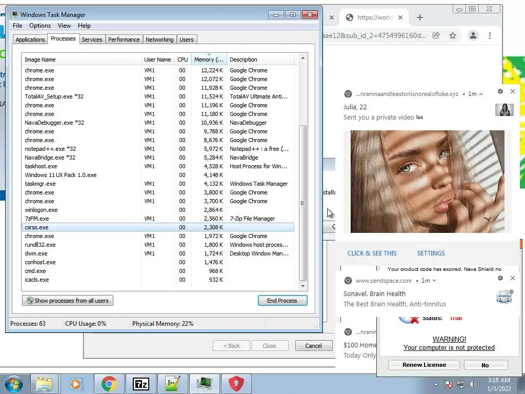The height and width of the screenshot is (394, 525).
Task: Open Notepad++ from the taskbar
Action: pos(172,384)
